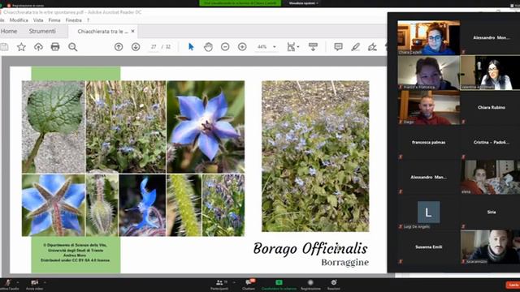520x292 pixels.
Task: Open the Firma menu
Action: point(54,20)
